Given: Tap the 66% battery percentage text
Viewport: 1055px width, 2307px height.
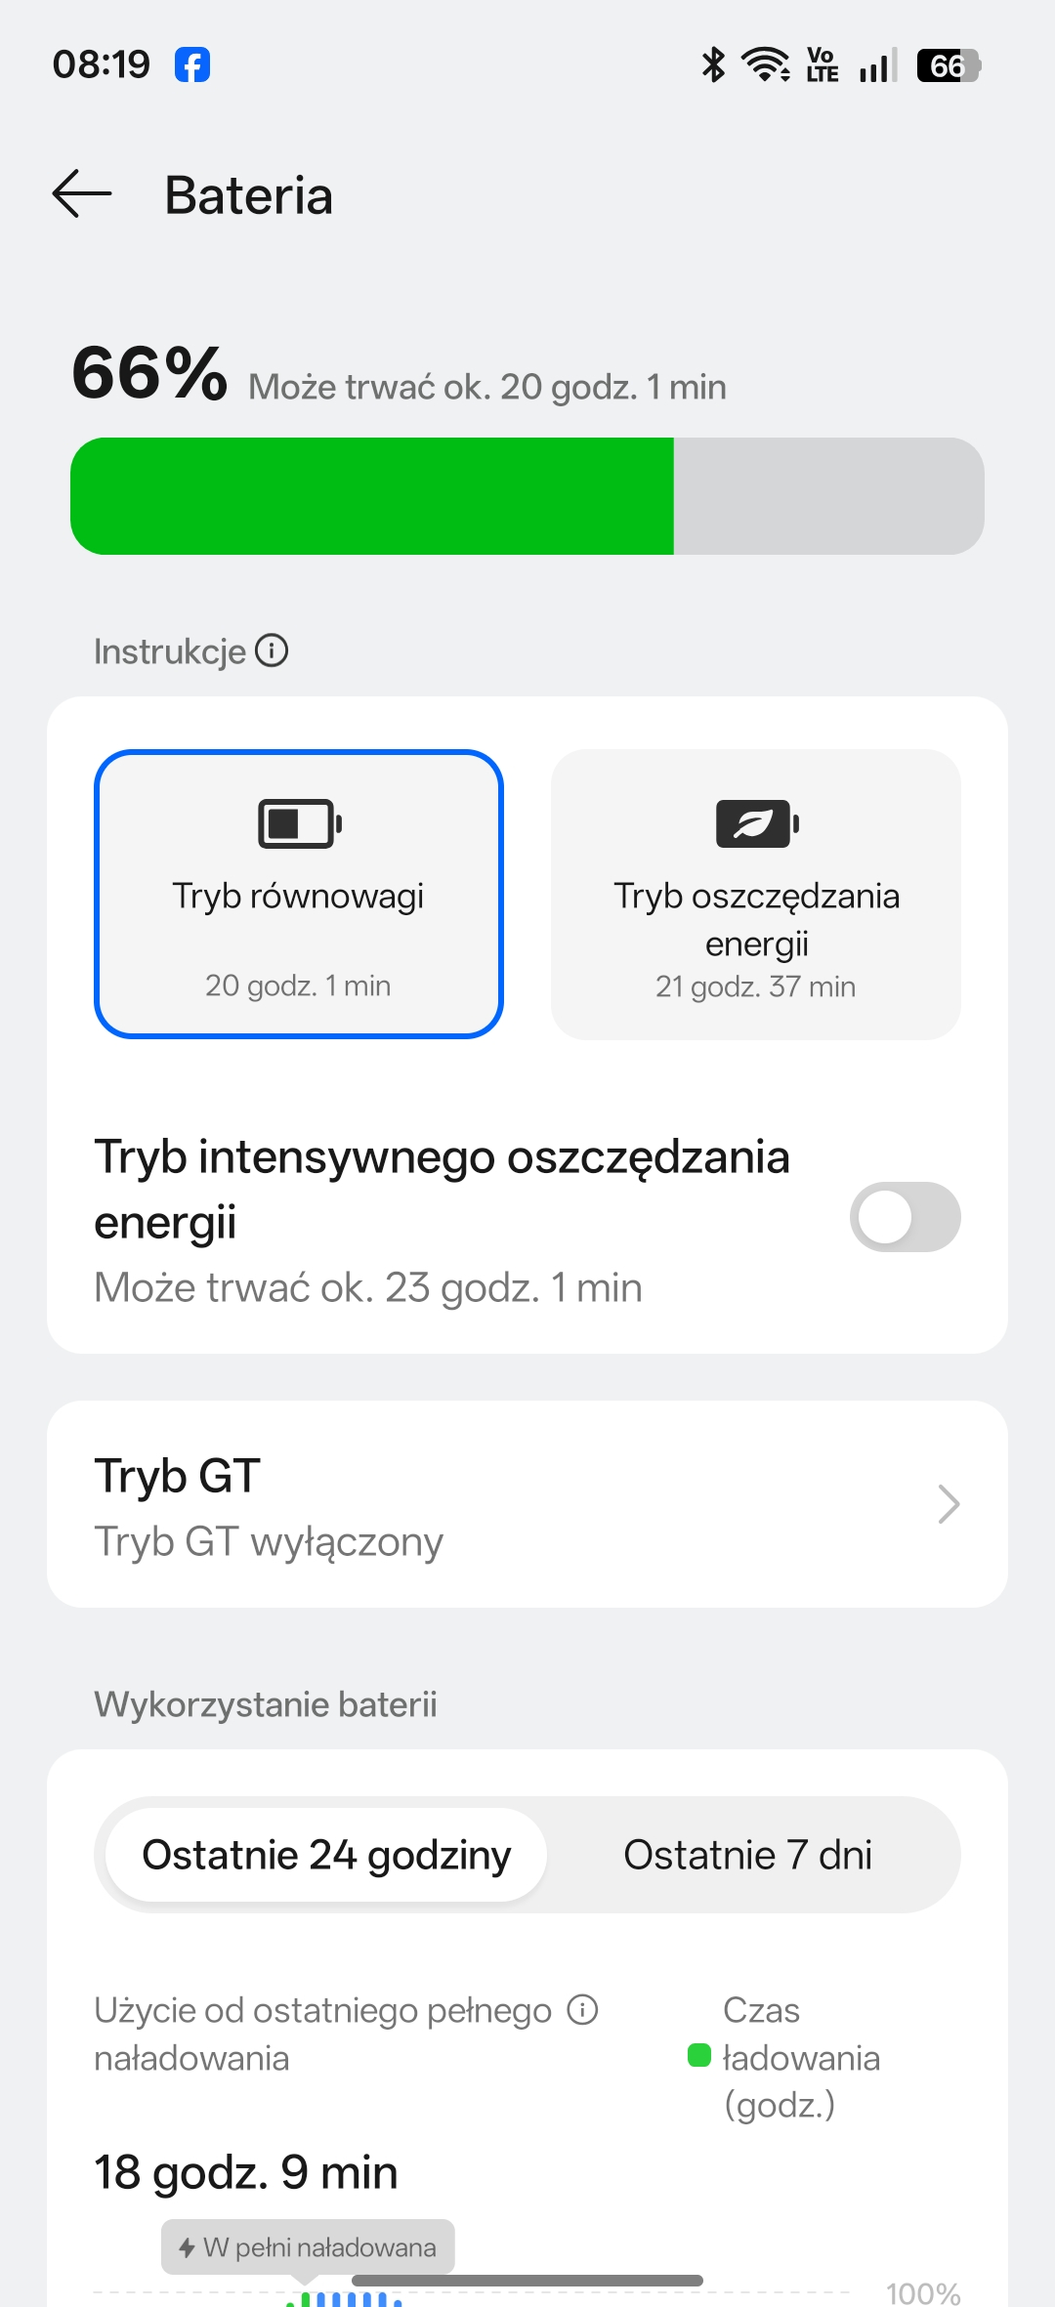Looking at the screenshot, I should [149, 373].
